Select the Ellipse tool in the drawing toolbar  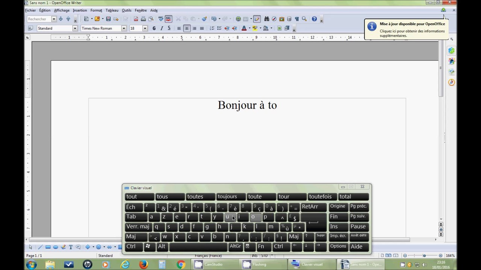(56, 247)
